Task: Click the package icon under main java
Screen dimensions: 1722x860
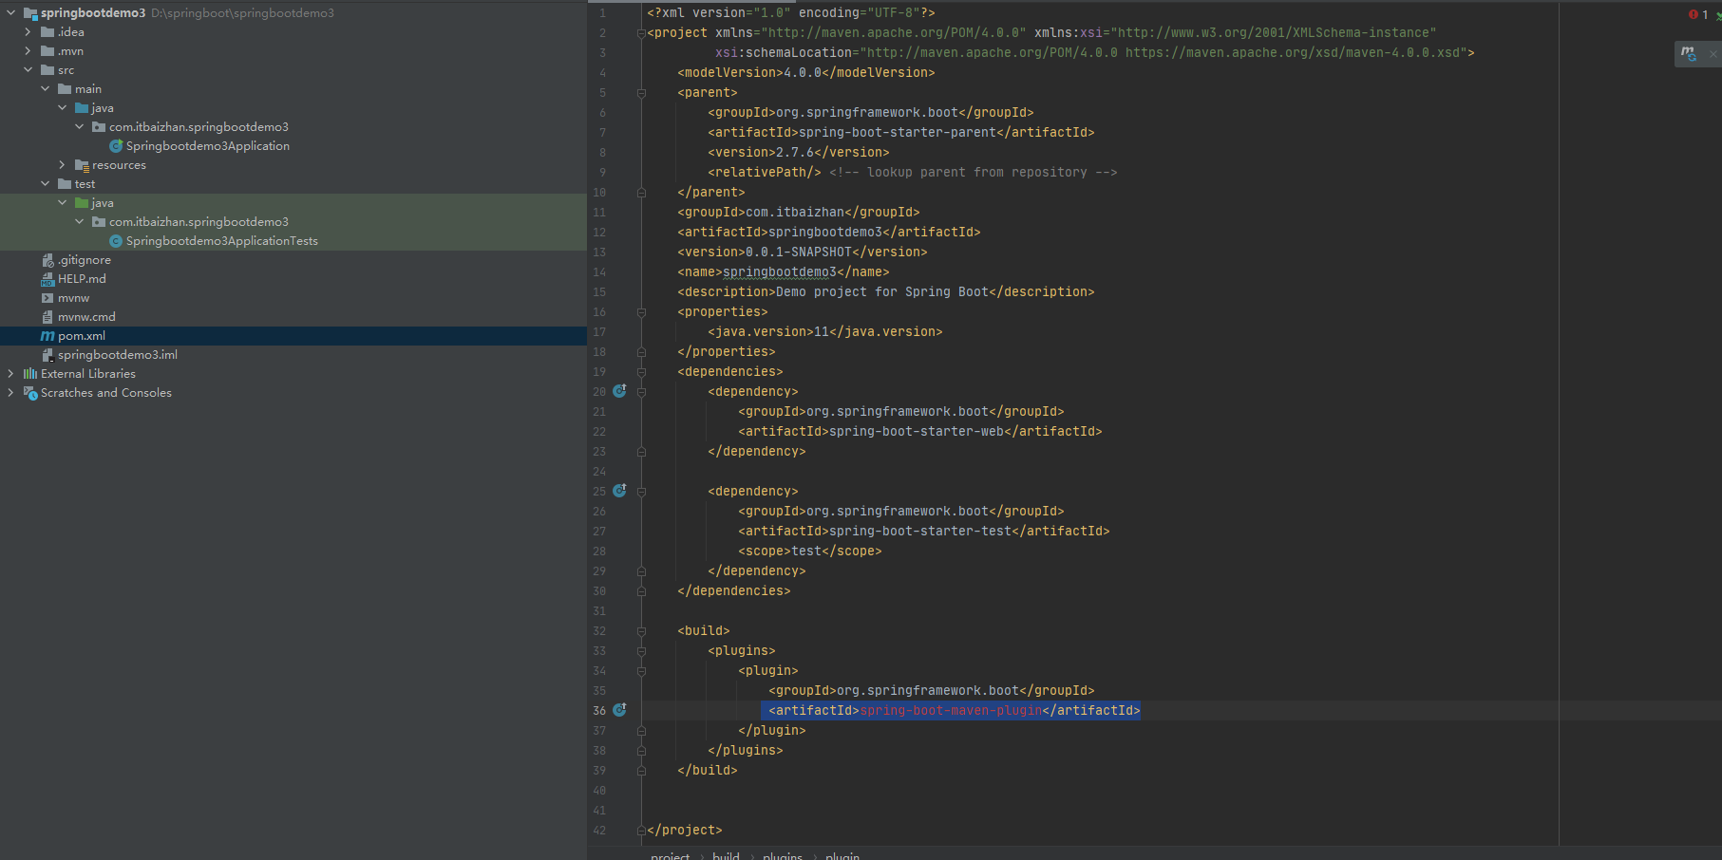Action: [x=99, y=127]
